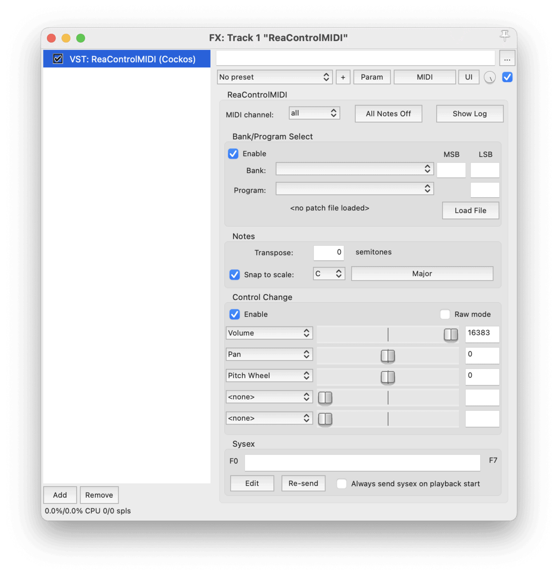Click All Notes Off button
Viewport: 558px width, 575px height.
pyautogui.click(x=388, y=114)
